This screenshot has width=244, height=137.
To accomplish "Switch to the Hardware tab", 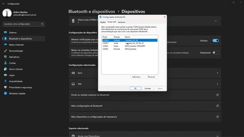I will [121, 22].
